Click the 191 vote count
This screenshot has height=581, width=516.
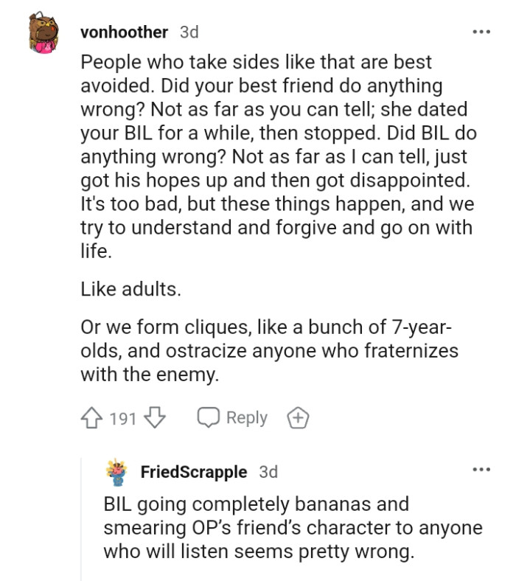coord(123,419)
